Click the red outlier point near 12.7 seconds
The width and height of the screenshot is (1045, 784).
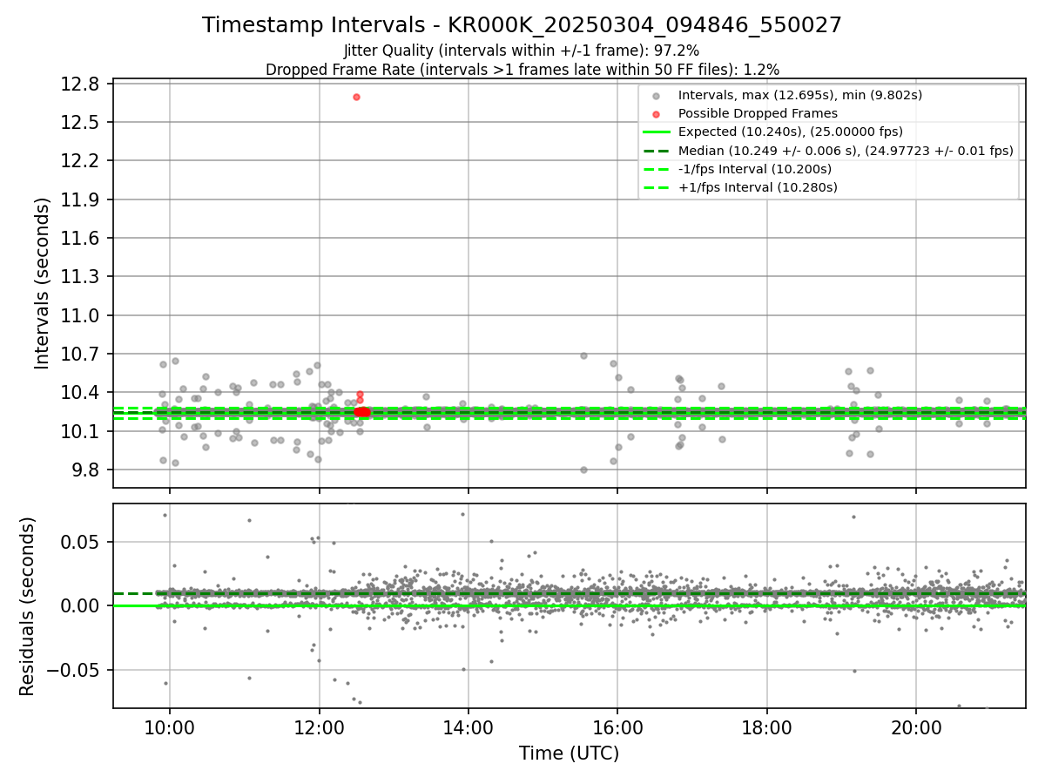pyautogui.click(x=356, y=97)
